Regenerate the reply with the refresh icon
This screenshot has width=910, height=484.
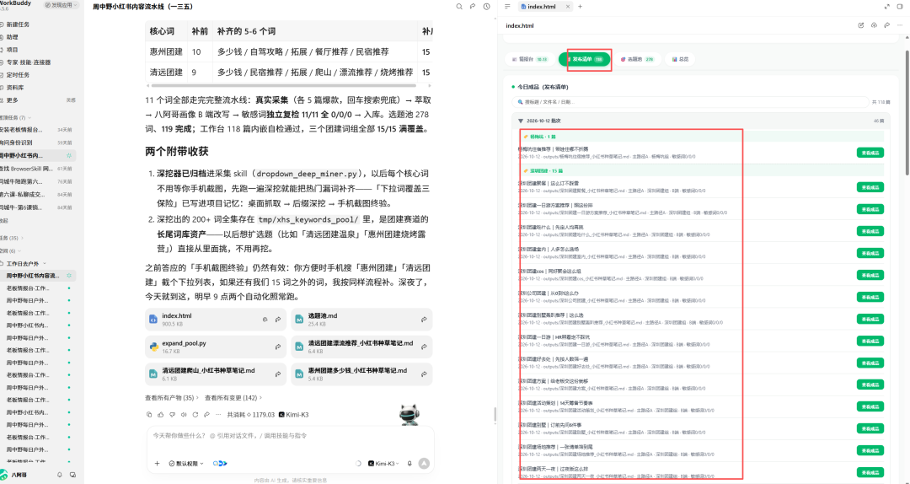click(195, 415)
